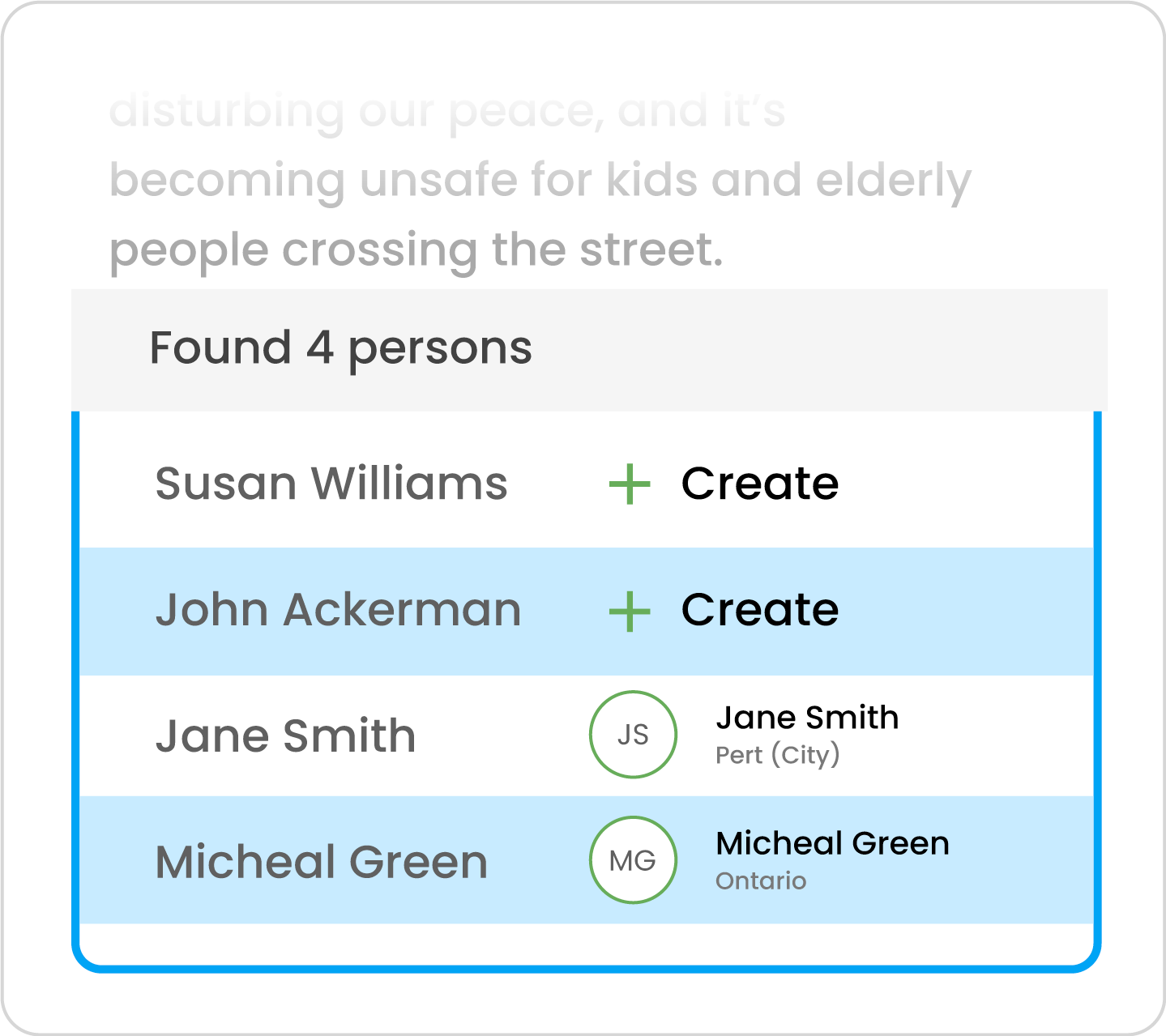Screen dimensions: 1166x1036
Task: Open the matched Micheal Green profile name
Action: 832,844
